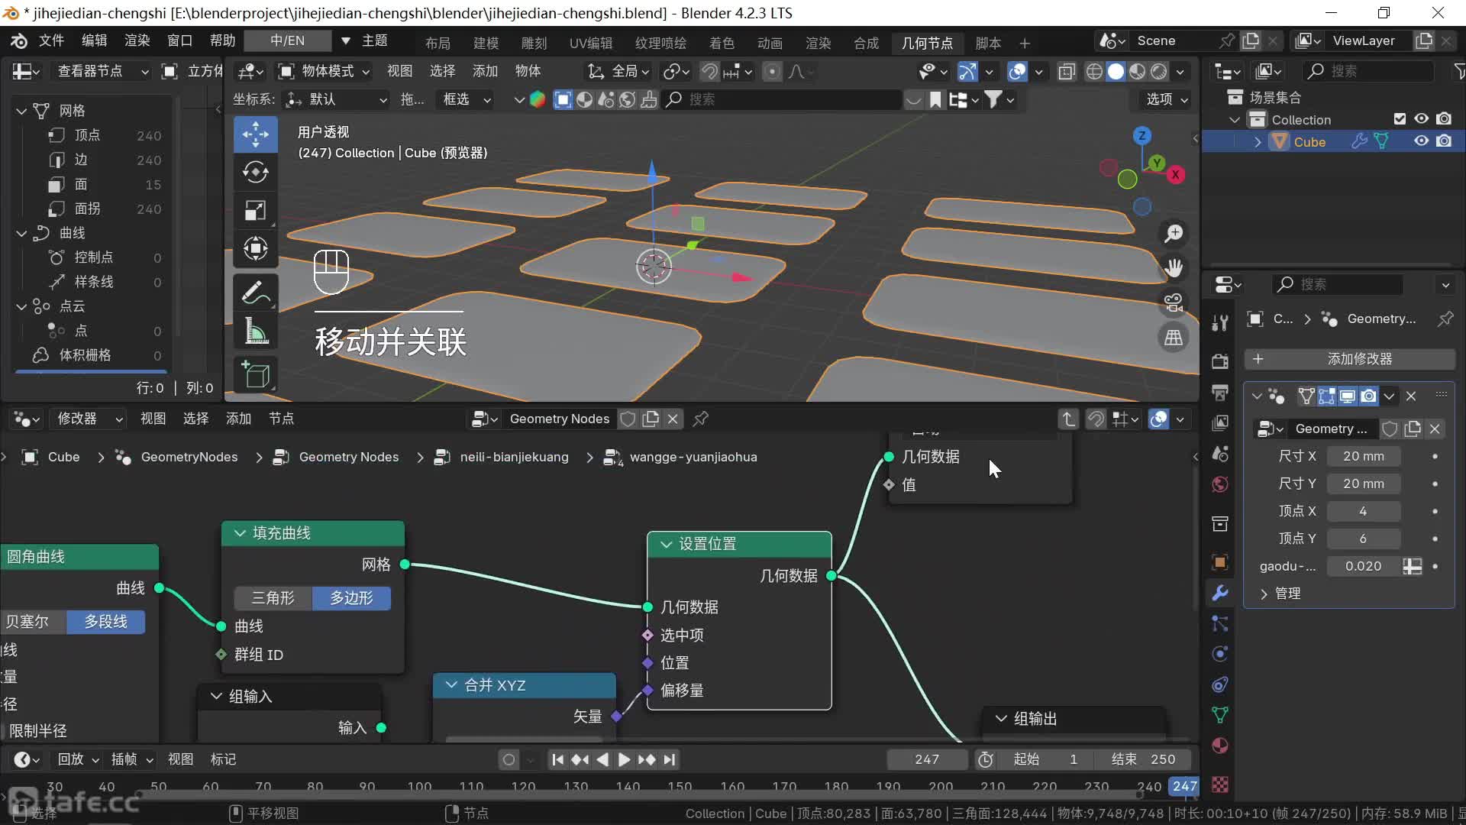Switch Fill Curve mode to 三角形
1466x825 pixels.
click(273, 598)
